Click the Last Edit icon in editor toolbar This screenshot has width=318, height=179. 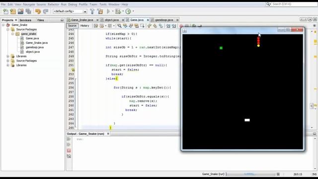pyautogui.click(x=96, y=26)
